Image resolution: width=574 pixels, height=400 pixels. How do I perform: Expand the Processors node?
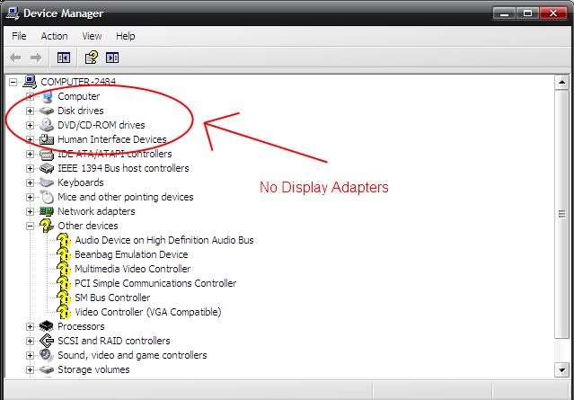pyautogui.click(x=30, y=326)
